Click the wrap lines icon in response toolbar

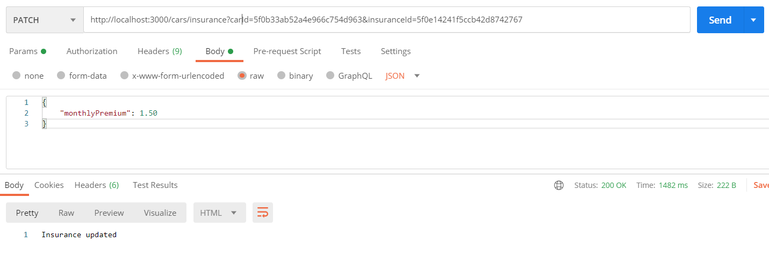[x=263, y=213]
